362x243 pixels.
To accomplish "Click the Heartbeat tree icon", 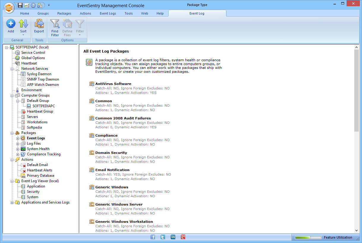I will point(18,63).
